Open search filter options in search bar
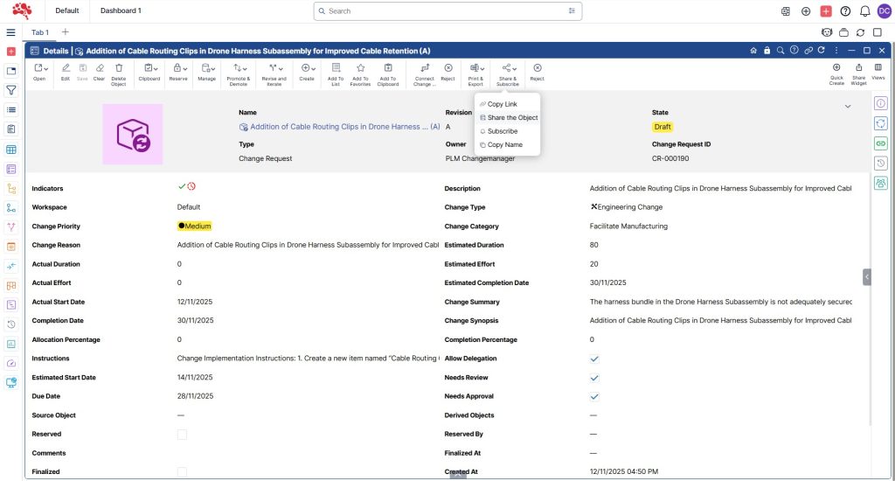 coord(572,10)
